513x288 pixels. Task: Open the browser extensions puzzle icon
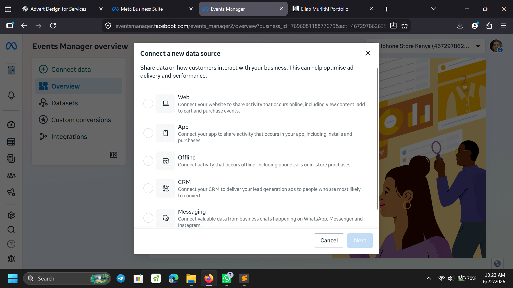pos(489,26)
